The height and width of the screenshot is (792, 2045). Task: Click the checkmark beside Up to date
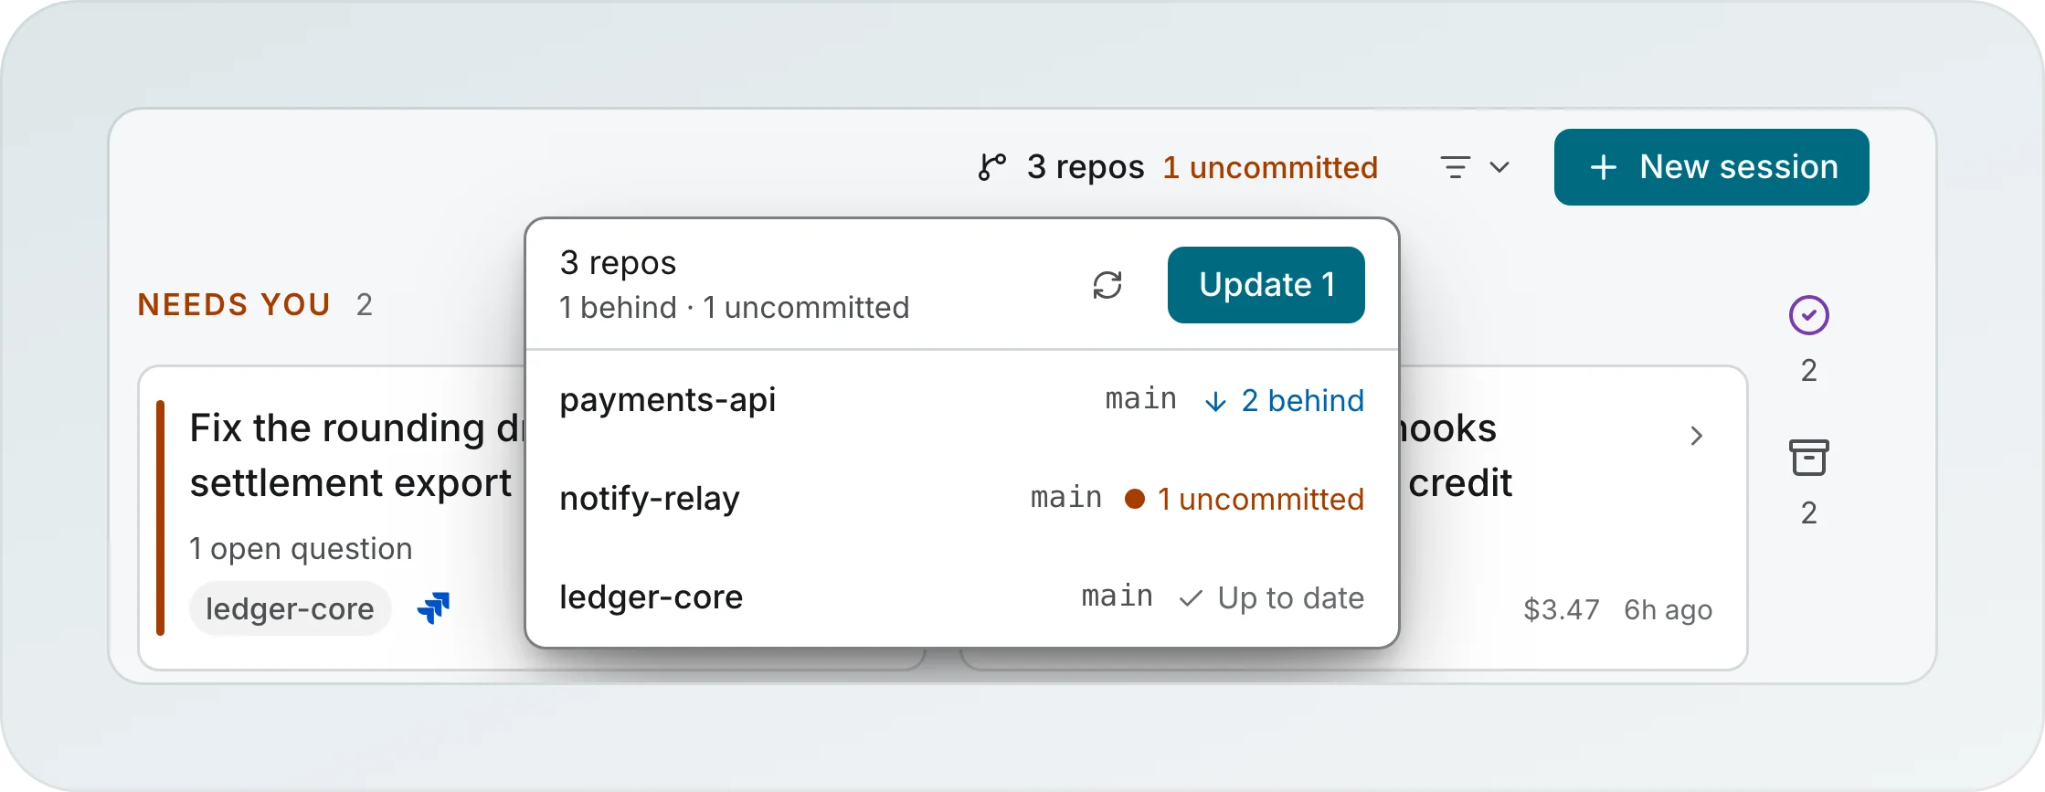[1191, 598]
